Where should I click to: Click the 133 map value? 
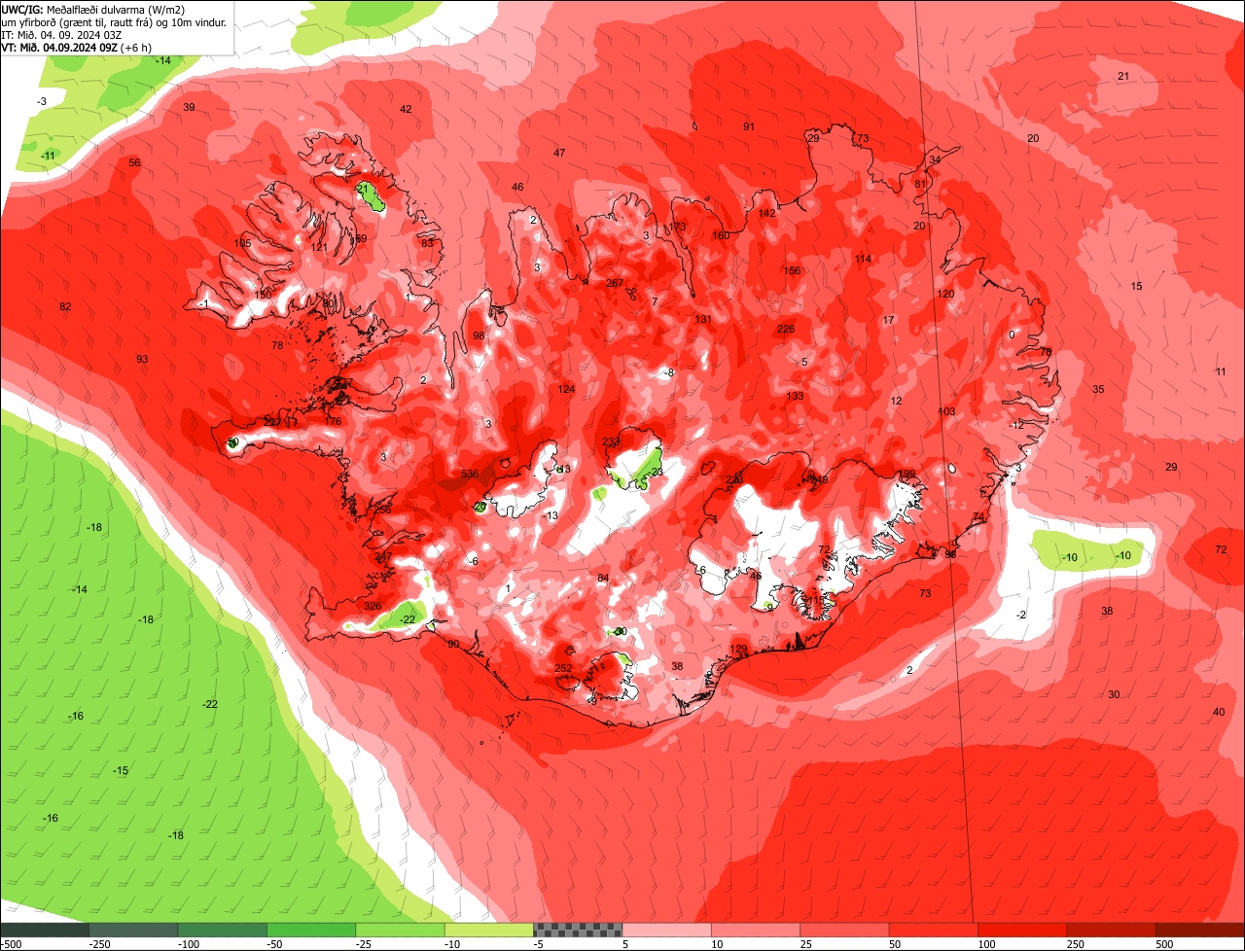[796, 396]
